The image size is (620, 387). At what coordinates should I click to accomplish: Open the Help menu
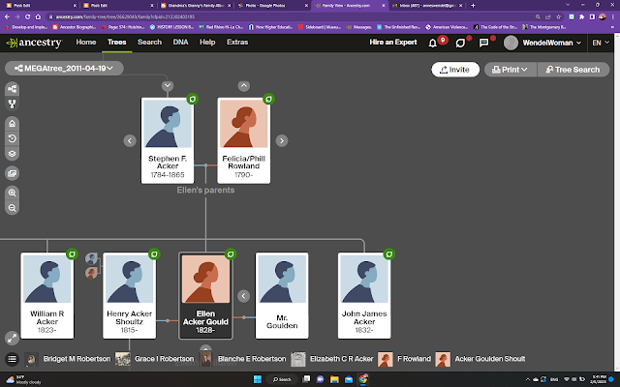click(207, 42)
